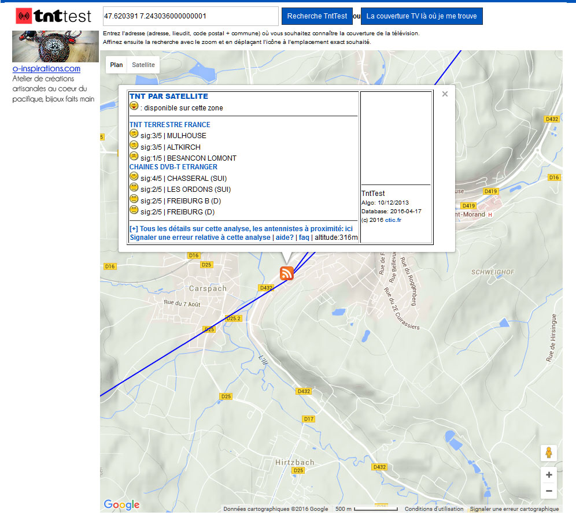Zoom in the map with plus

click(549, 475)
